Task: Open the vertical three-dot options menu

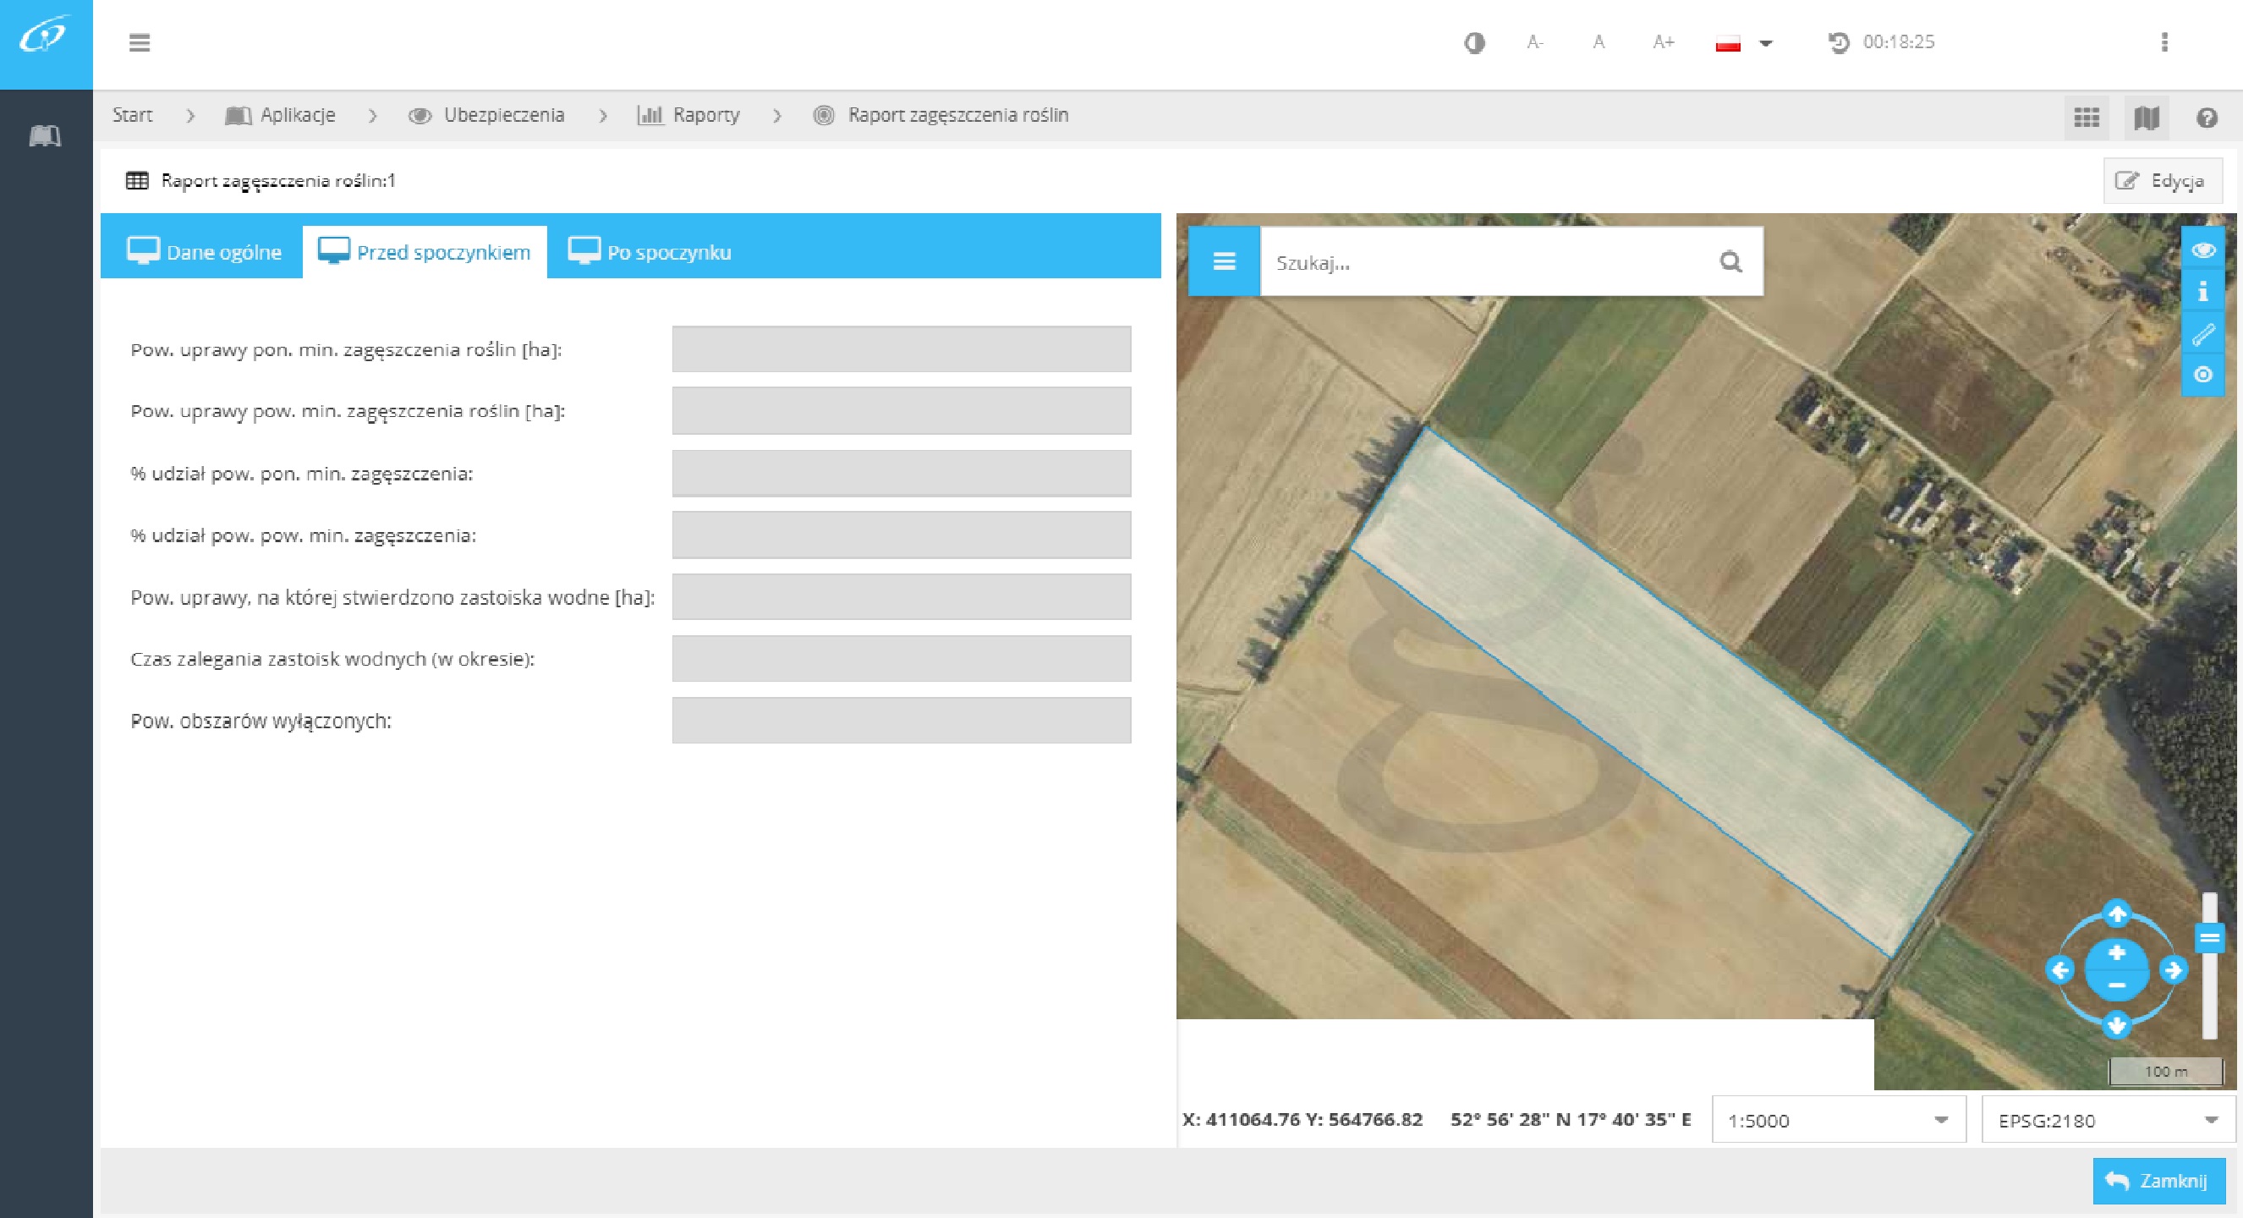Action: 2163,42
